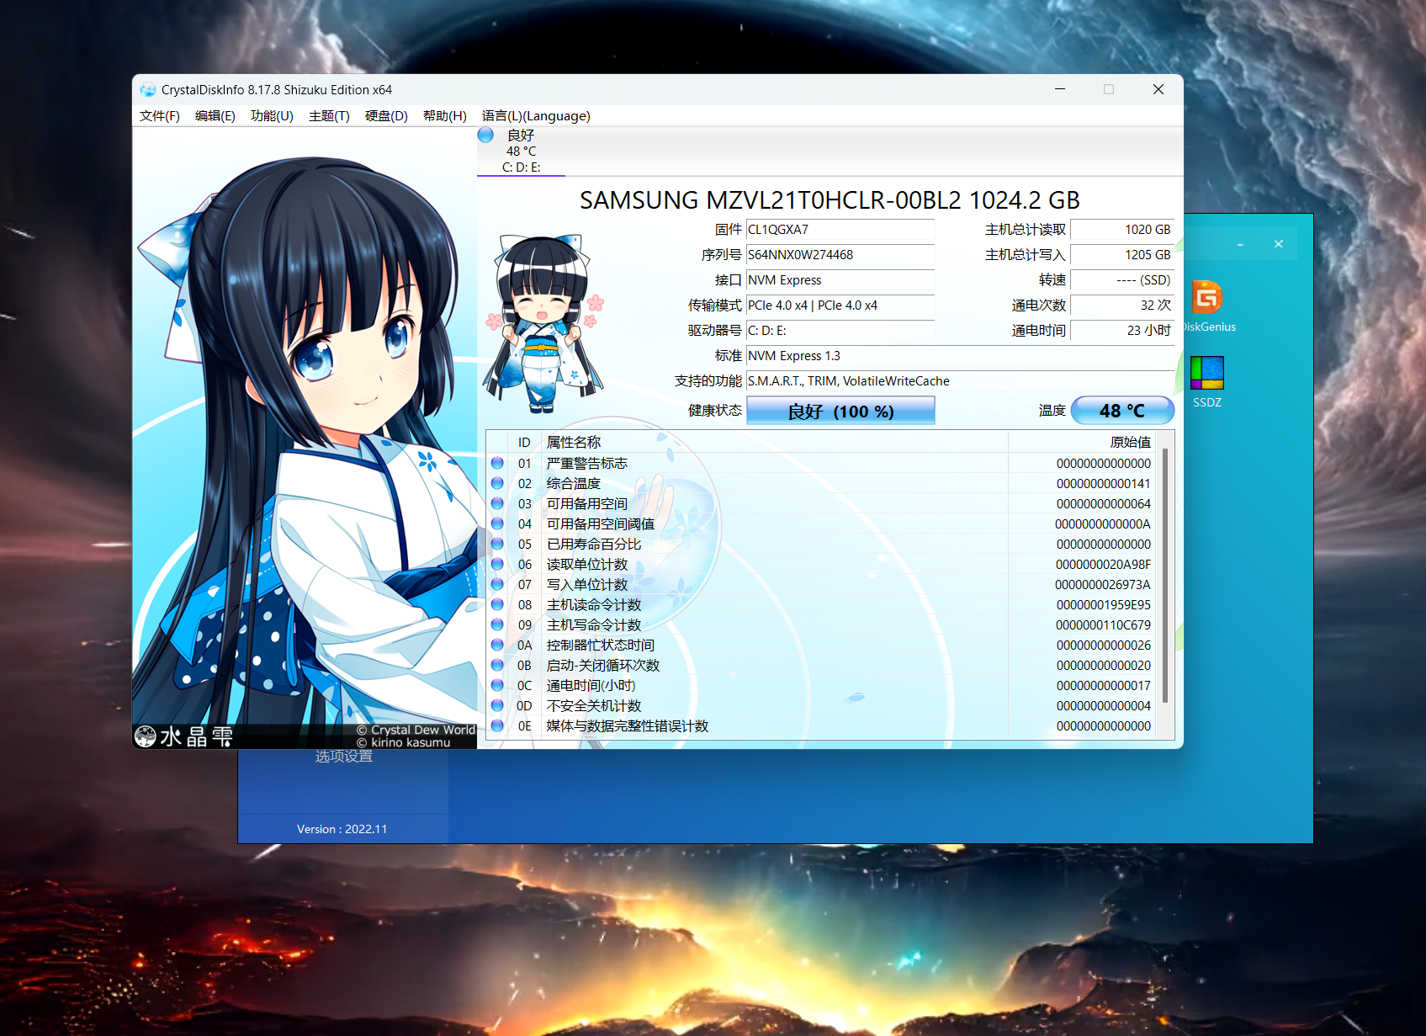Screen dimensions: 1426x1036
Task: Open the 主题(T) menu
Action: click(329, 116)
